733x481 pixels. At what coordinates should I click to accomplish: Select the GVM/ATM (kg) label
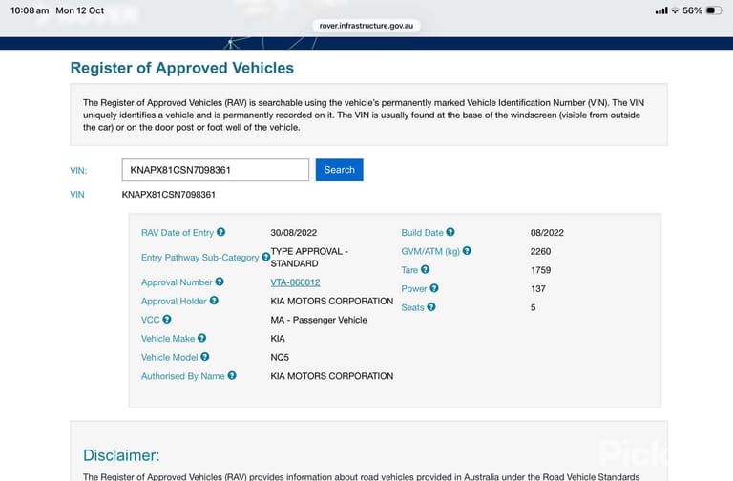click(430, 252)
